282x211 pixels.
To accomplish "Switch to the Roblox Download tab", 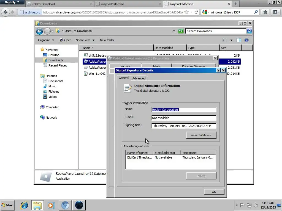I will 59,4.
